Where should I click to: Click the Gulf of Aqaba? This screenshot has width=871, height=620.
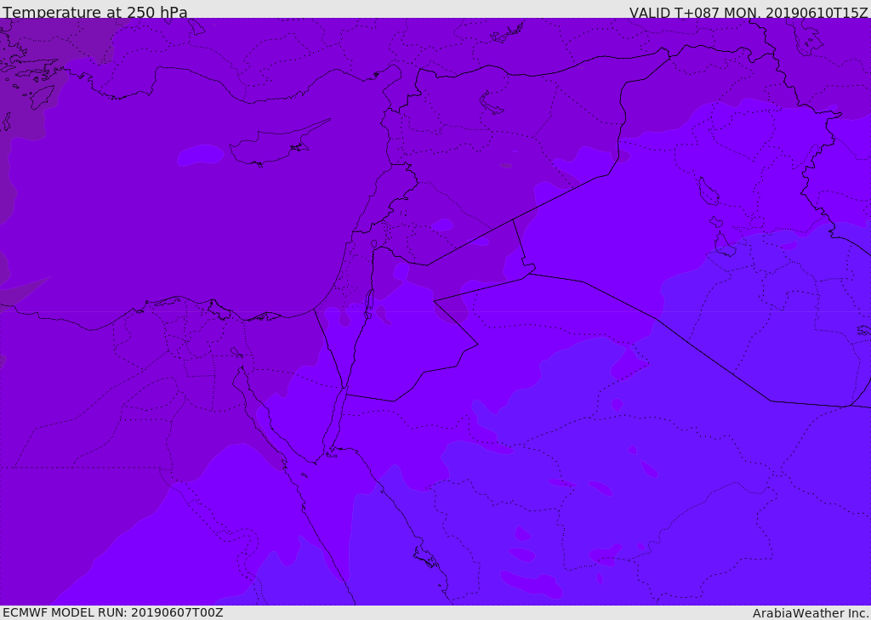[333, 419]
